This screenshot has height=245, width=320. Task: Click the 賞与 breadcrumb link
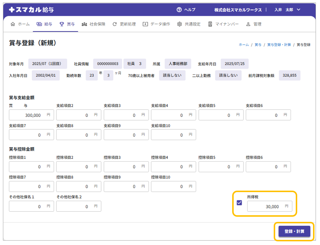[x=258, y=45]
